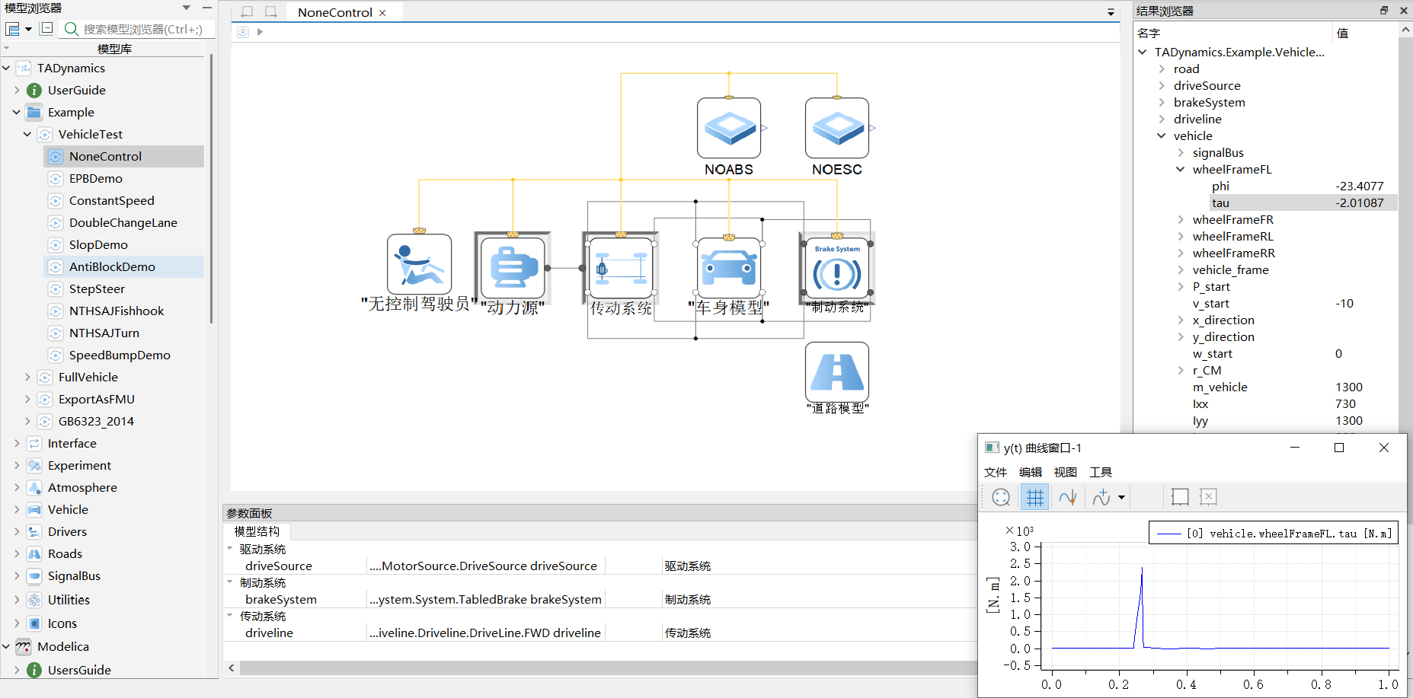Click the add subplot window icon
Viewport: 1413px width, 698px height.
(x=1179, y=497)
